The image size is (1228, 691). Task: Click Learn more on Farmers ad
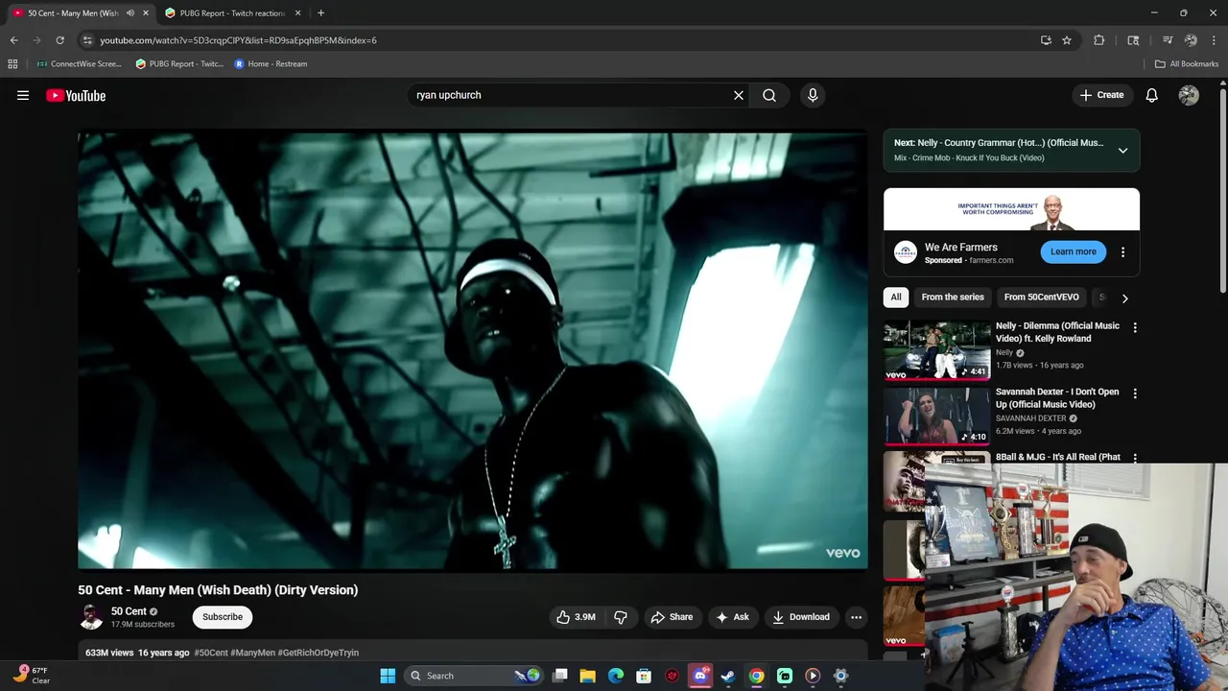[1073, 251]
